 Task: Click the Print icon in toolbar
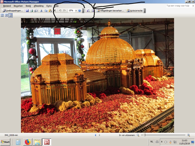31,11
